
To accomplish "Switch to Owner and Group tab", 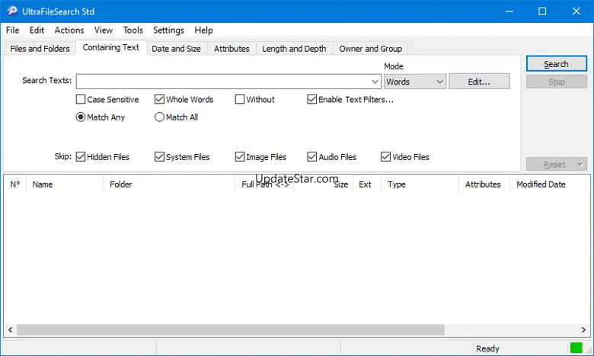I will 371,49.
